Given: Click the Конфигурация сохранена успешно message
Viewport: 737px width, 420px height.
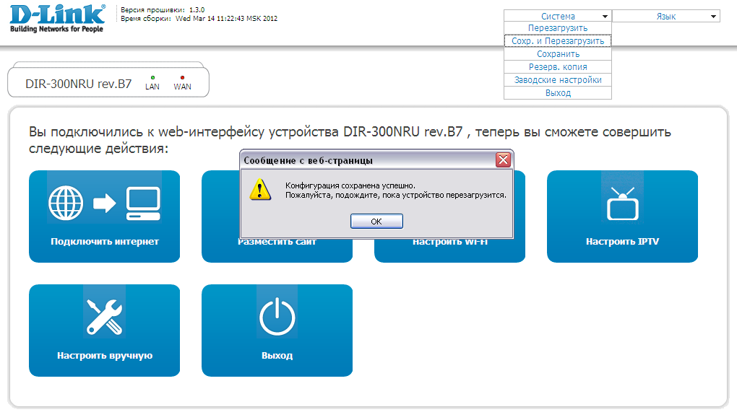Looking at the screenshot, I should click(350, 185).
